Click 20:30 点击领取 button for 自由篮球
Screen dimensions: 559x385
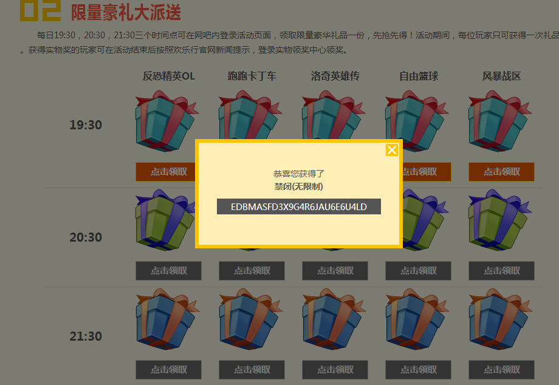(418, 271)
